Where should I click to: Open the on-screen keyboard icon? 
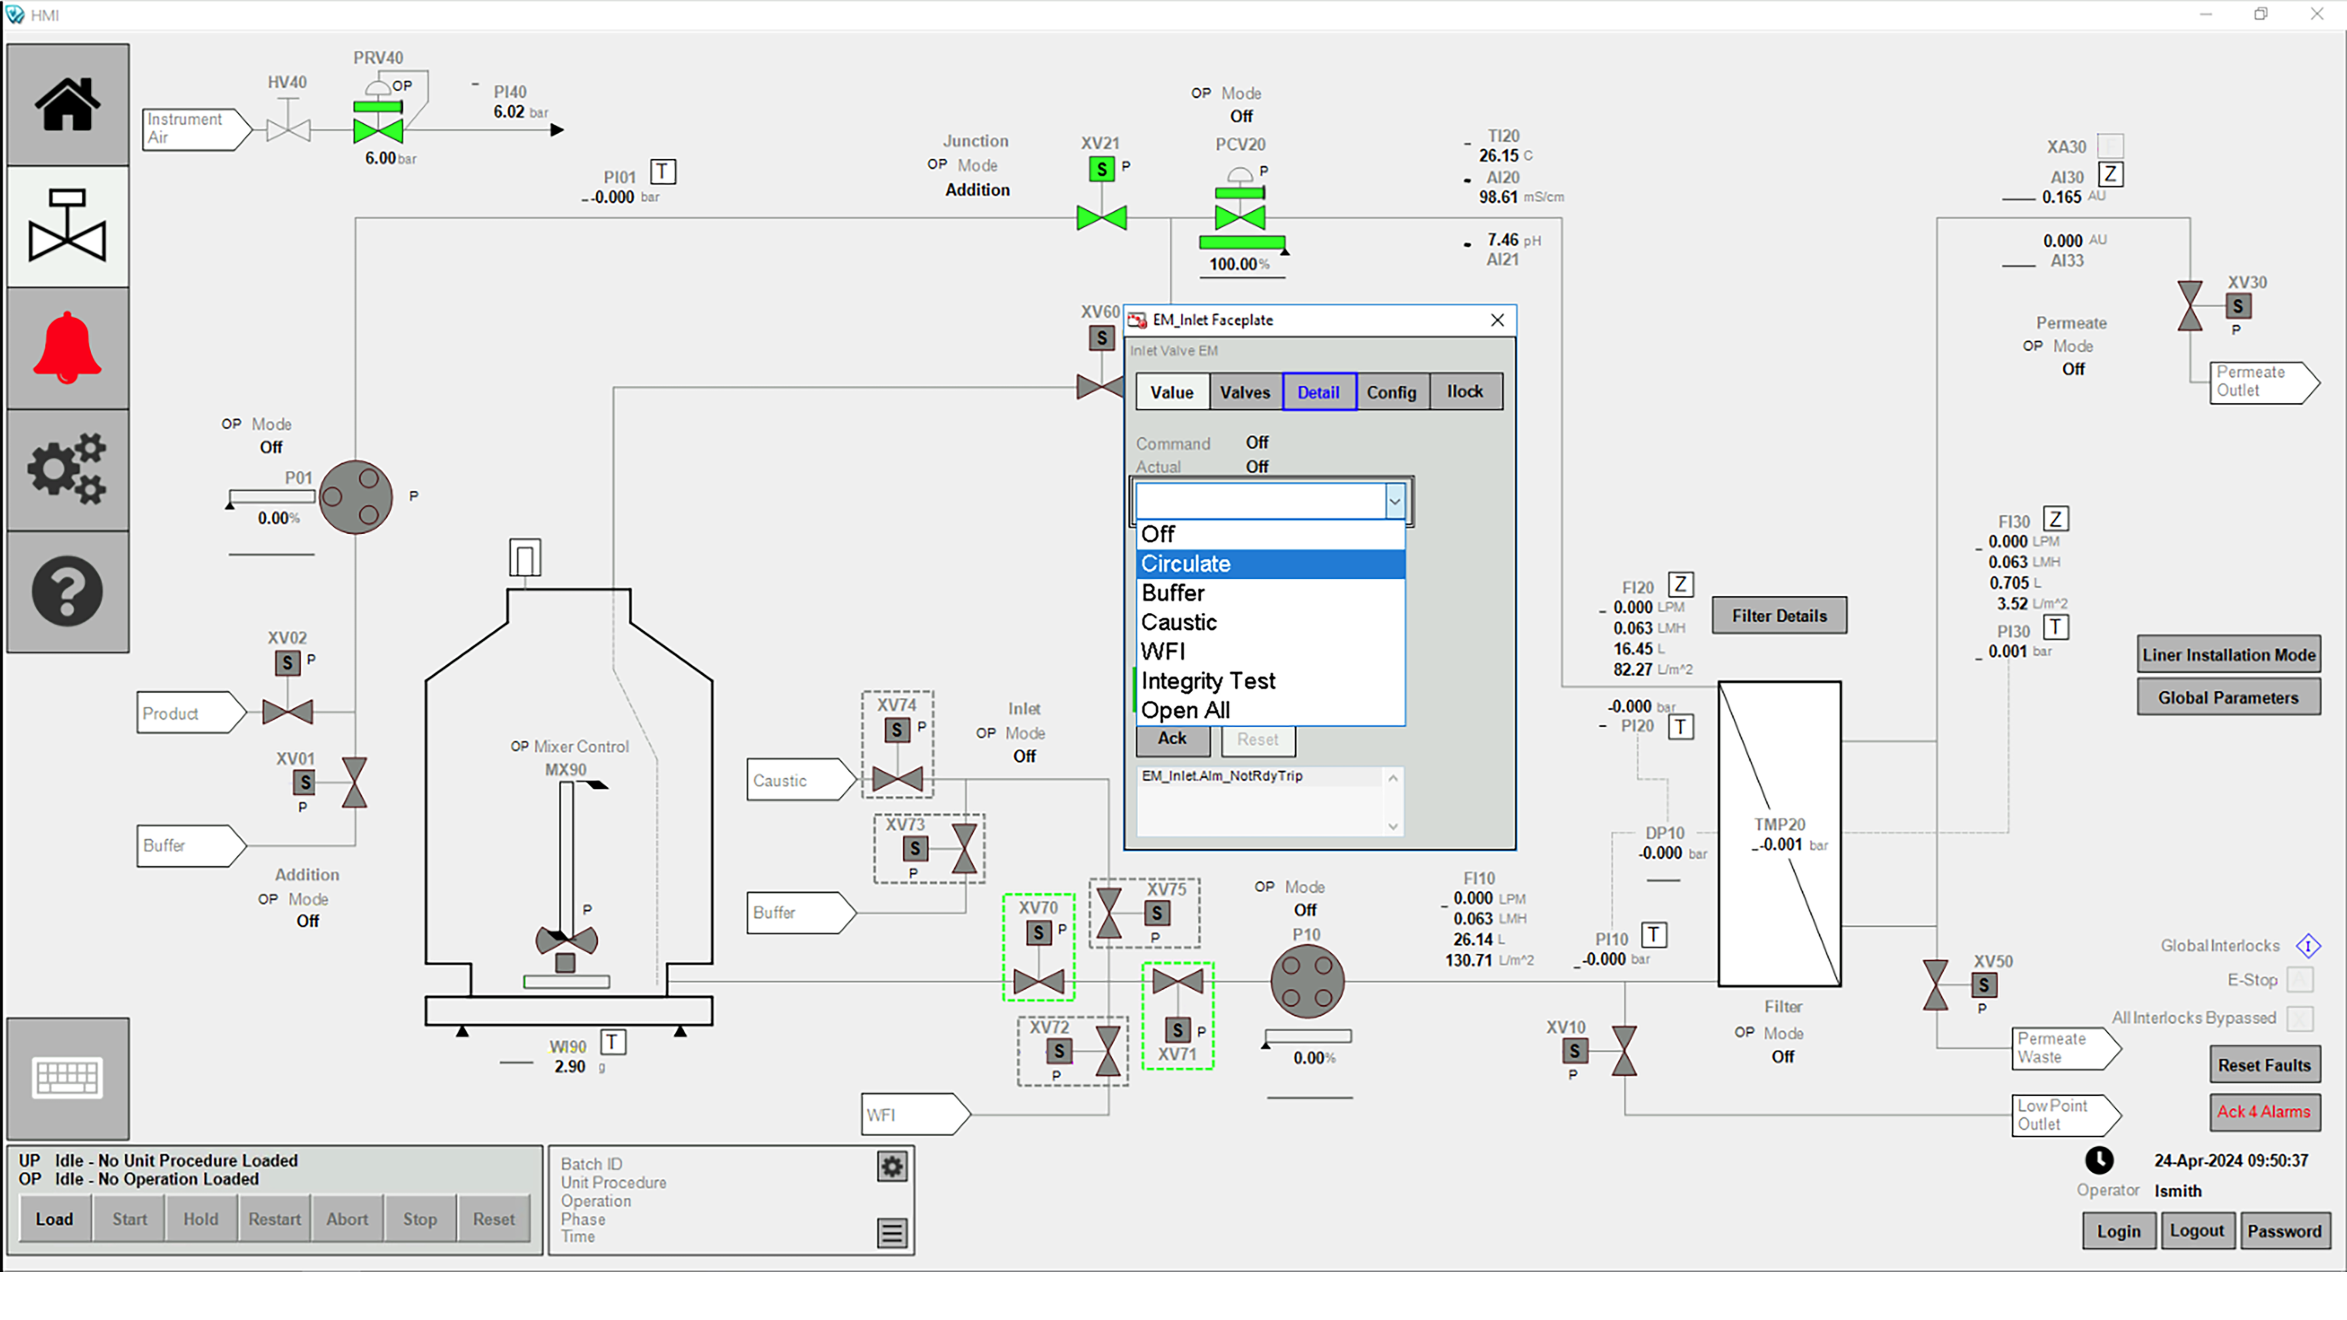[x=67, y=1078]
